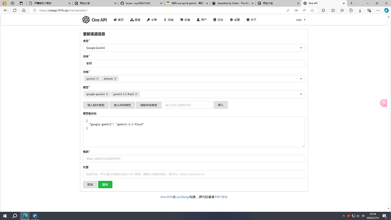
Task: Click the One API logo icon
Action: 86,20
